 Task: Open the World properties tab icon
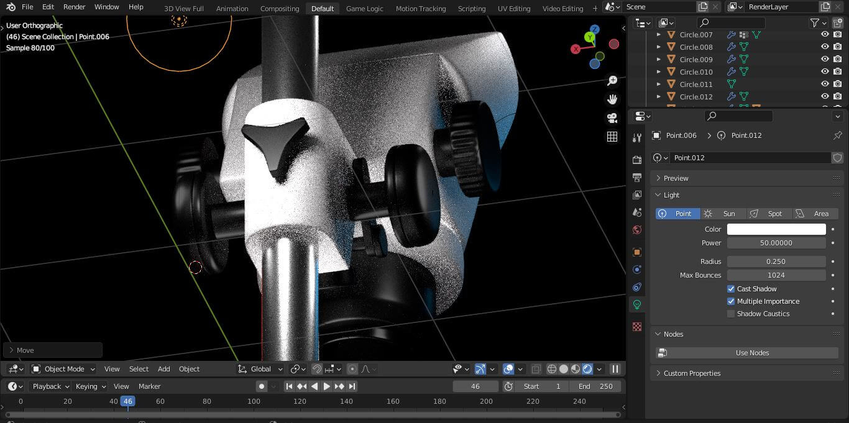(x=637, y=230)
